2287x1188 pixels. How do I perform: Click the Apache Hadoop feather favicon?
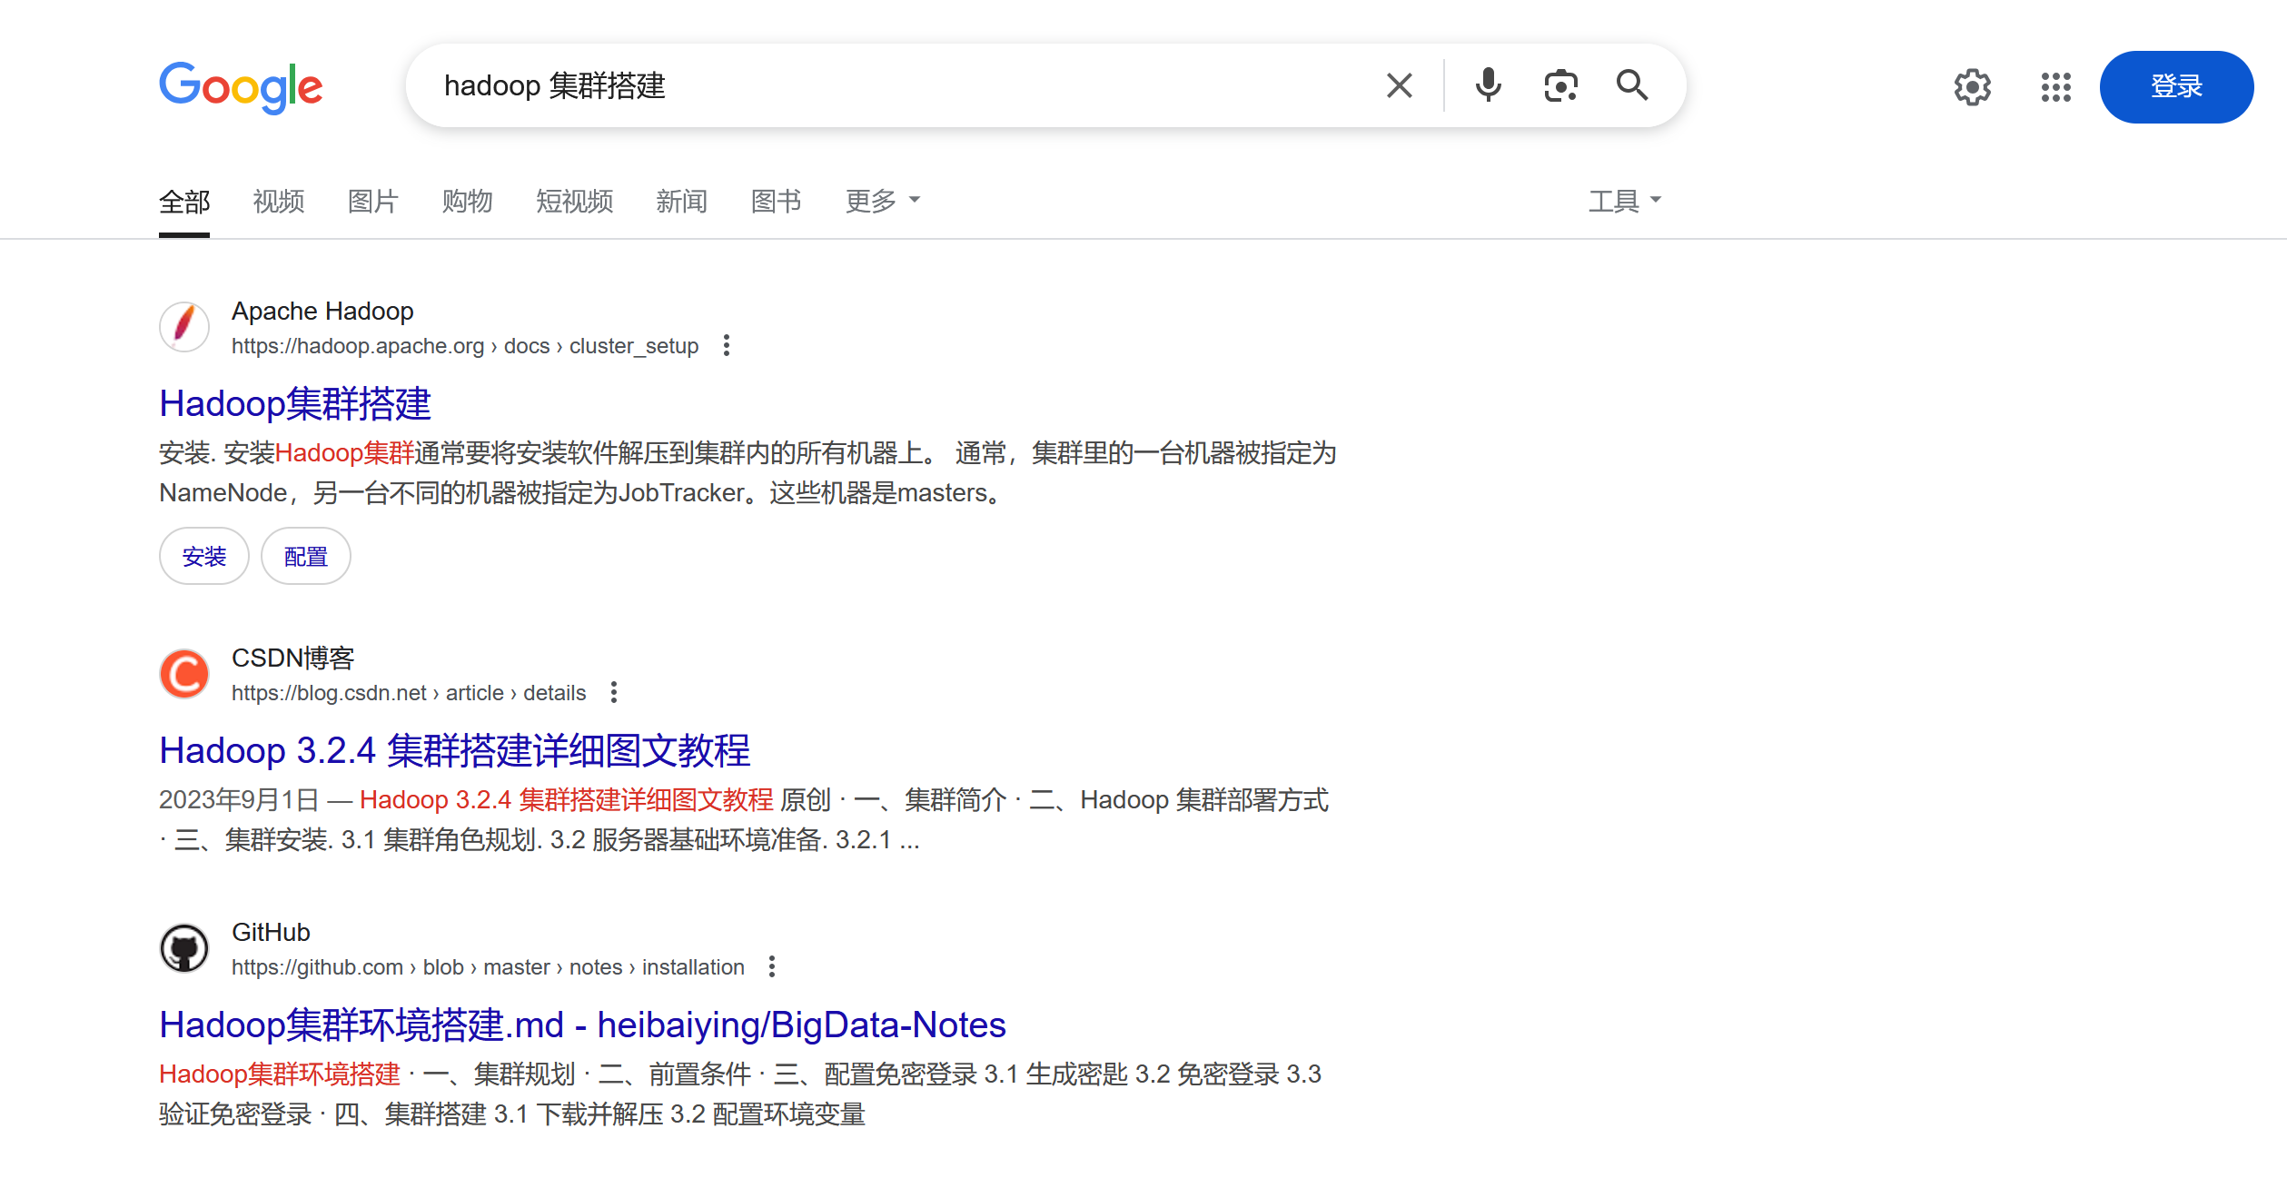click(x=184, y=327)
